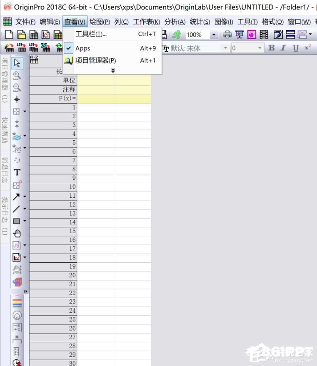The width and height of the screenshot is (317, 366).
Task: Click the New Folder icon in toolbar
Action: pyautogui.click(x=22, y=35)
